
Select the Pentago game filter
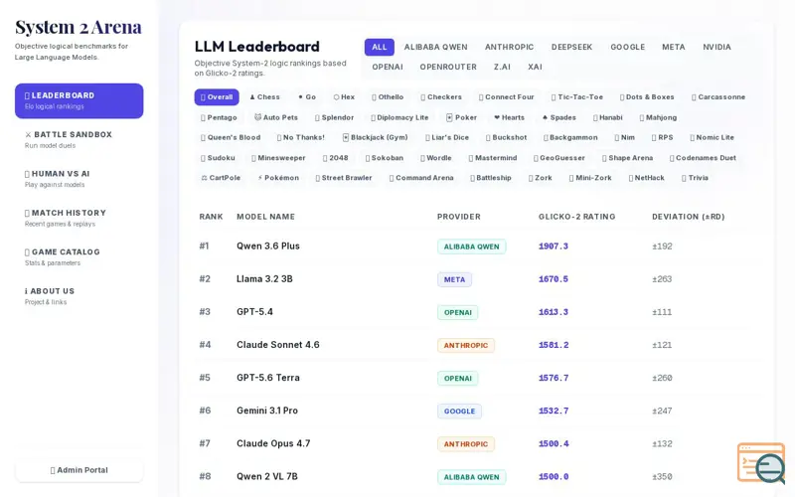coord(219,117)
